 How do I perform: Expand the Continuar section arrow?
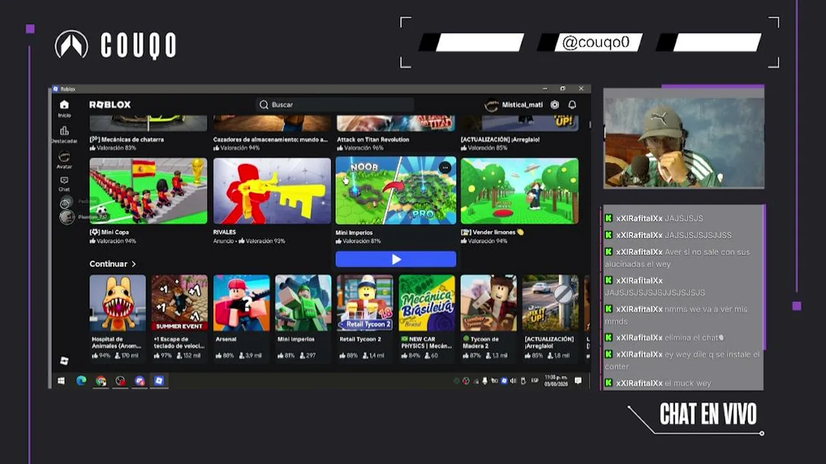coord(134,264)
